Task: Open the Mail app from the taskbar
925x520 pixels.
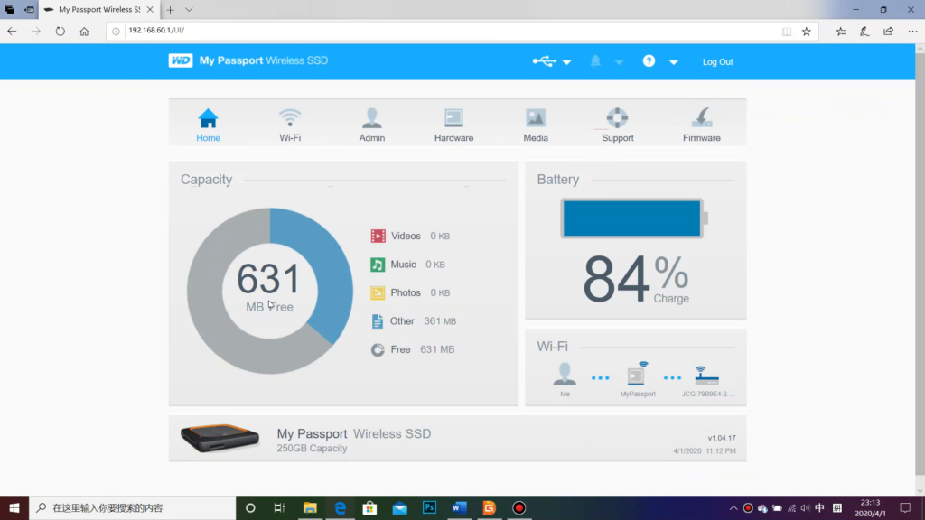Action: [x=400, y=507]
